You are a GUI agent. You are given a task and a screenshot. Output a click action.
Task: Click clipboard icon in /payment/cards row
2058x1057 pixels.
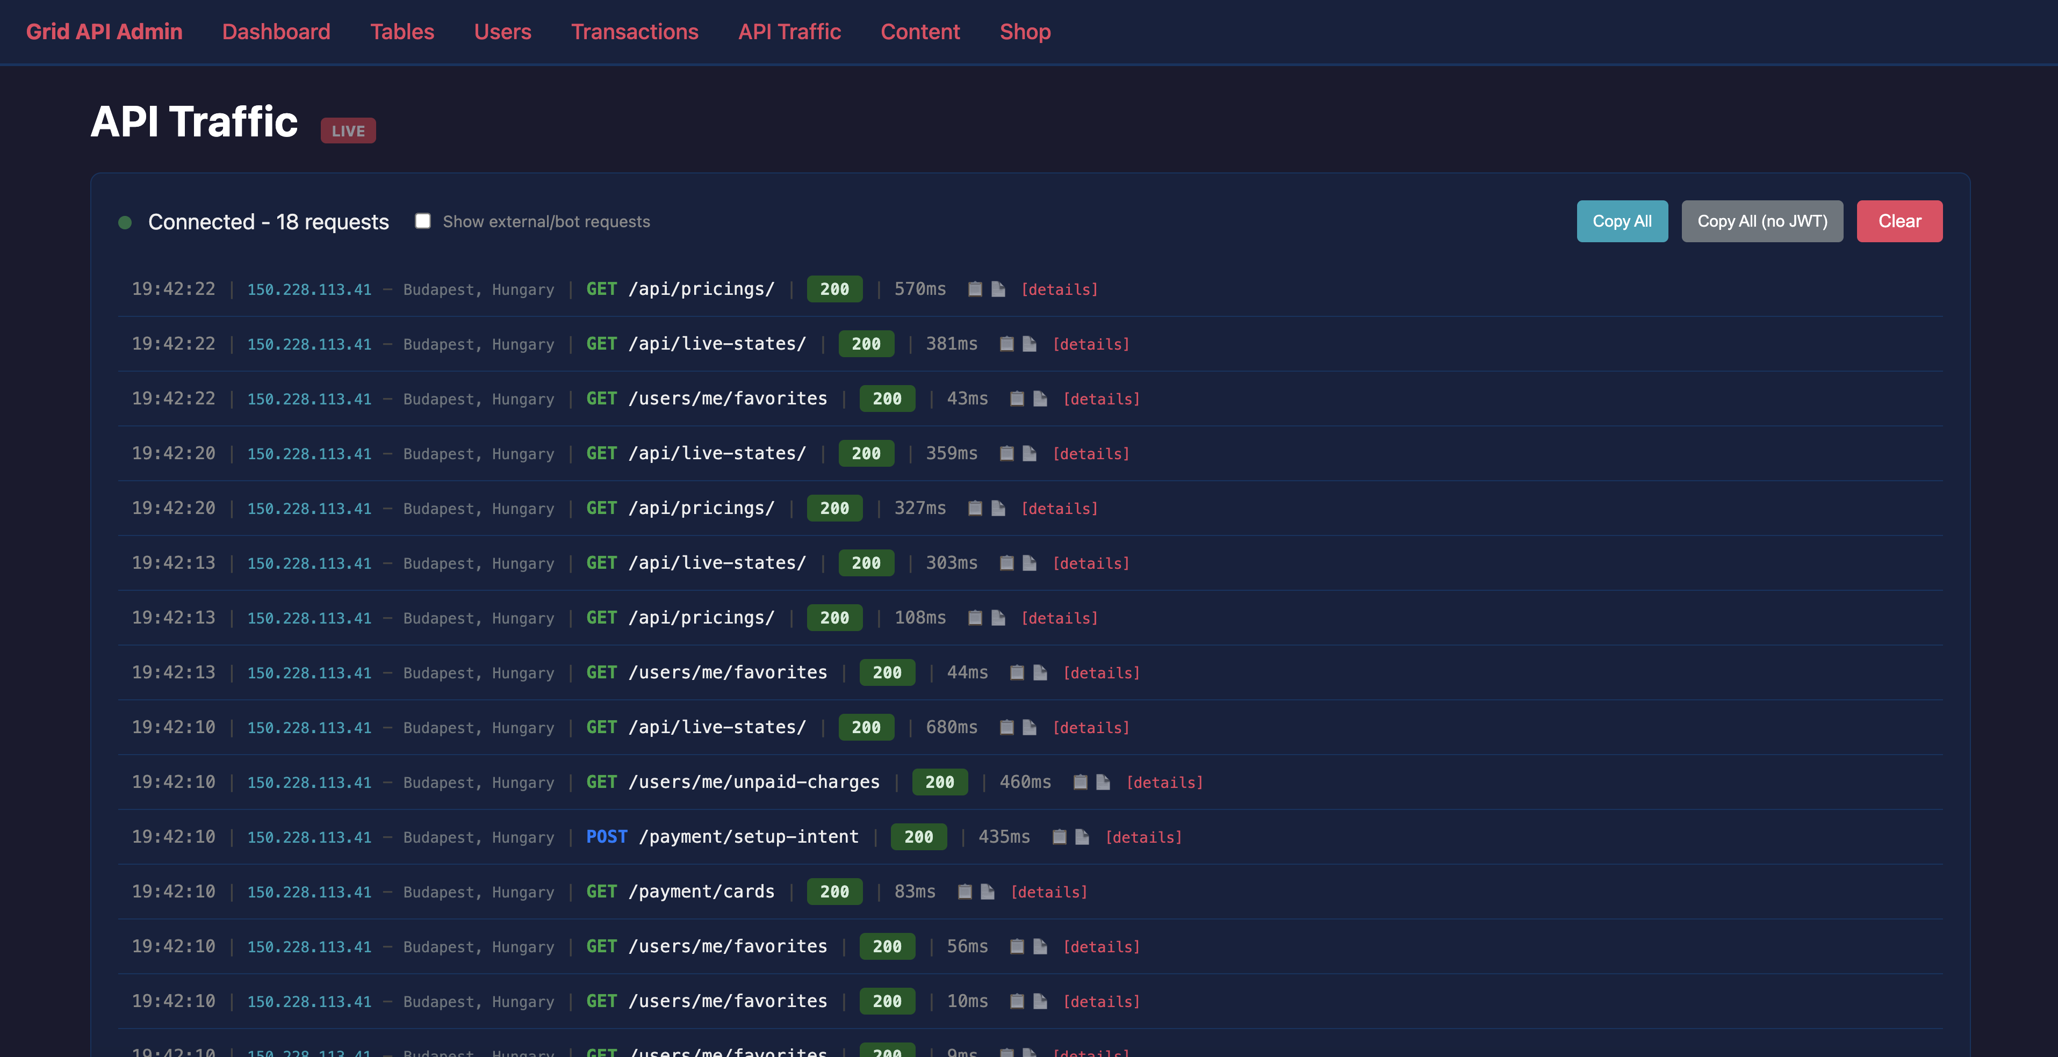tap(965, 892)
